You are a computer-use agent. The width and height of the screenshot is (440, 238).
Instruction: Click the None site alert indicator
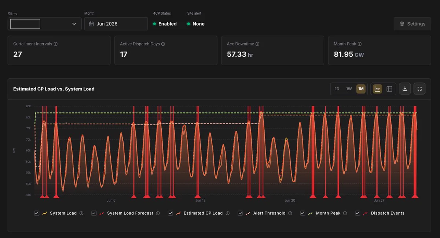pos(195,24)
